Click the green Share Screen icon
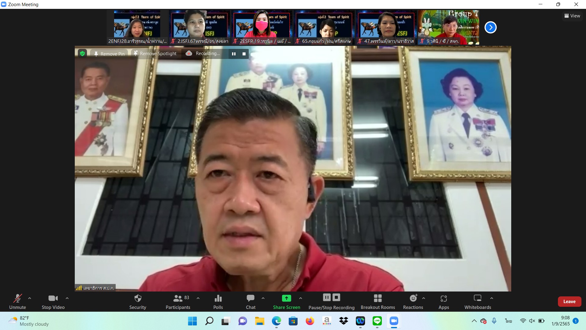The height and width of the screenshot is (330, 586). click(x=286, y=298)
